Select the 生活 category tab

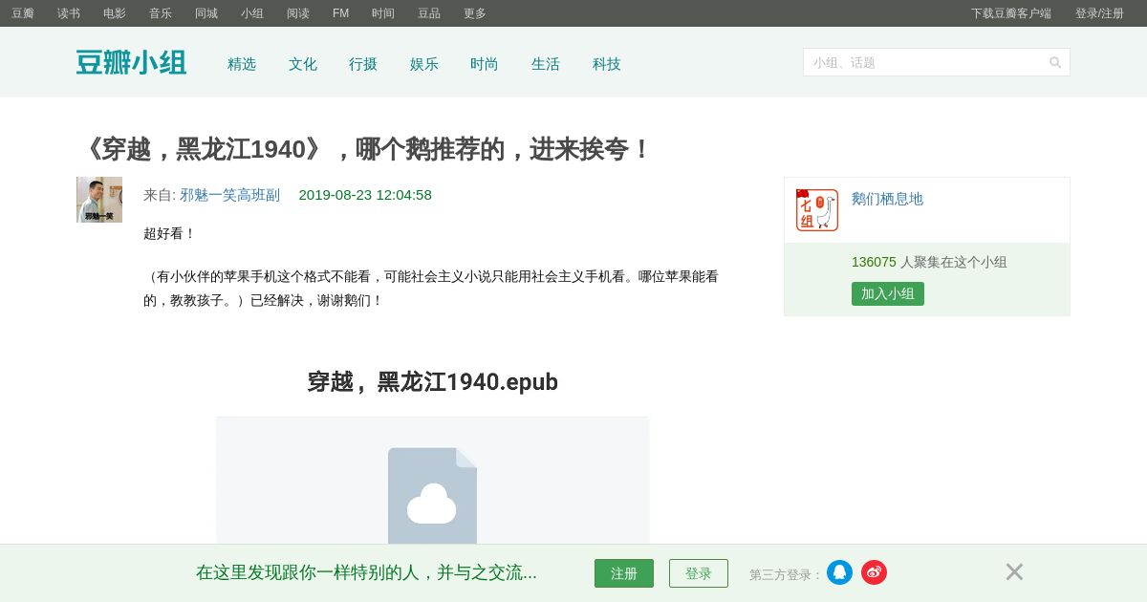[x=546, y=64]
